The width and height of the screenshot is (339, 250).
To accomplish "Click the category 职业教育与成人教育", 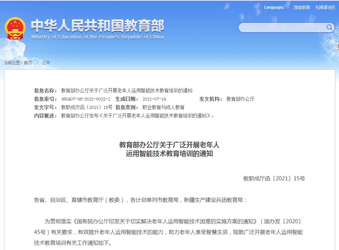I will pyautogui.click(x=163, y=107).
